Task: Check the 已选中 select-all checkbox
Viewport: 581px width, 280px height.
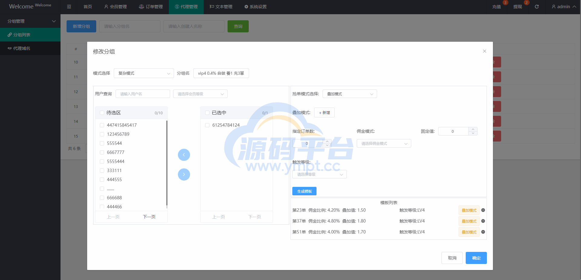Action: click(207, 113)
